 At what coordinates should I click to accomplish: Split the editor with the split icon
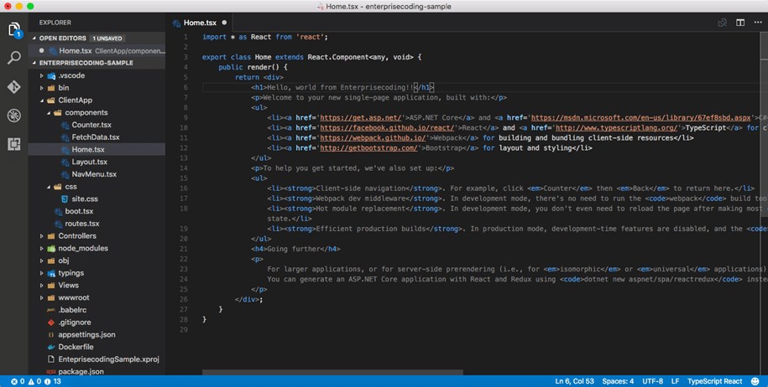740,23
